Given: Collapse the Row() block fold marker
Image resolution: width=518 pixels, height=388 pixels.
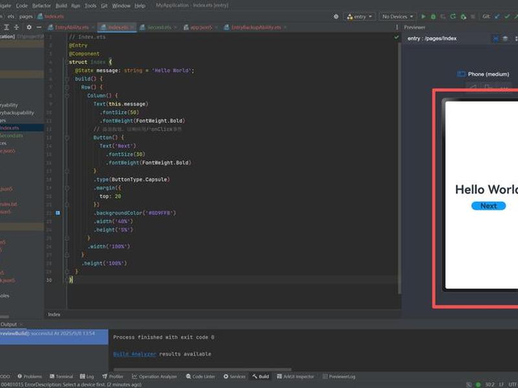Looking at the screenshot, I should 67,87.
